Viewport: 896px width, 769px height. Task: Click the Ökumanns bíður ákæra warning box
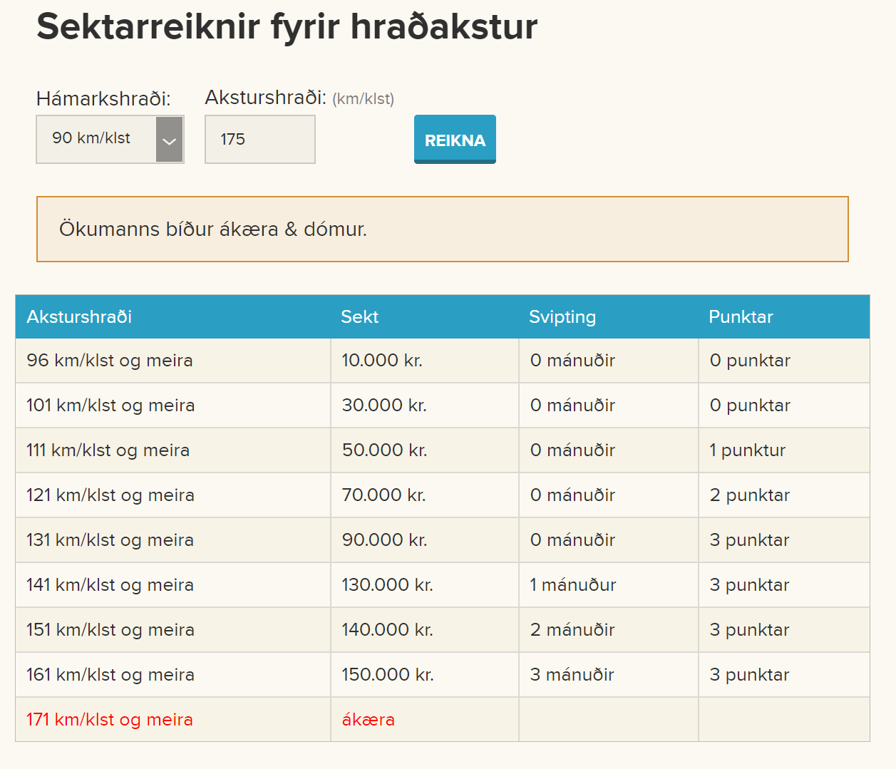coord(442,229)
